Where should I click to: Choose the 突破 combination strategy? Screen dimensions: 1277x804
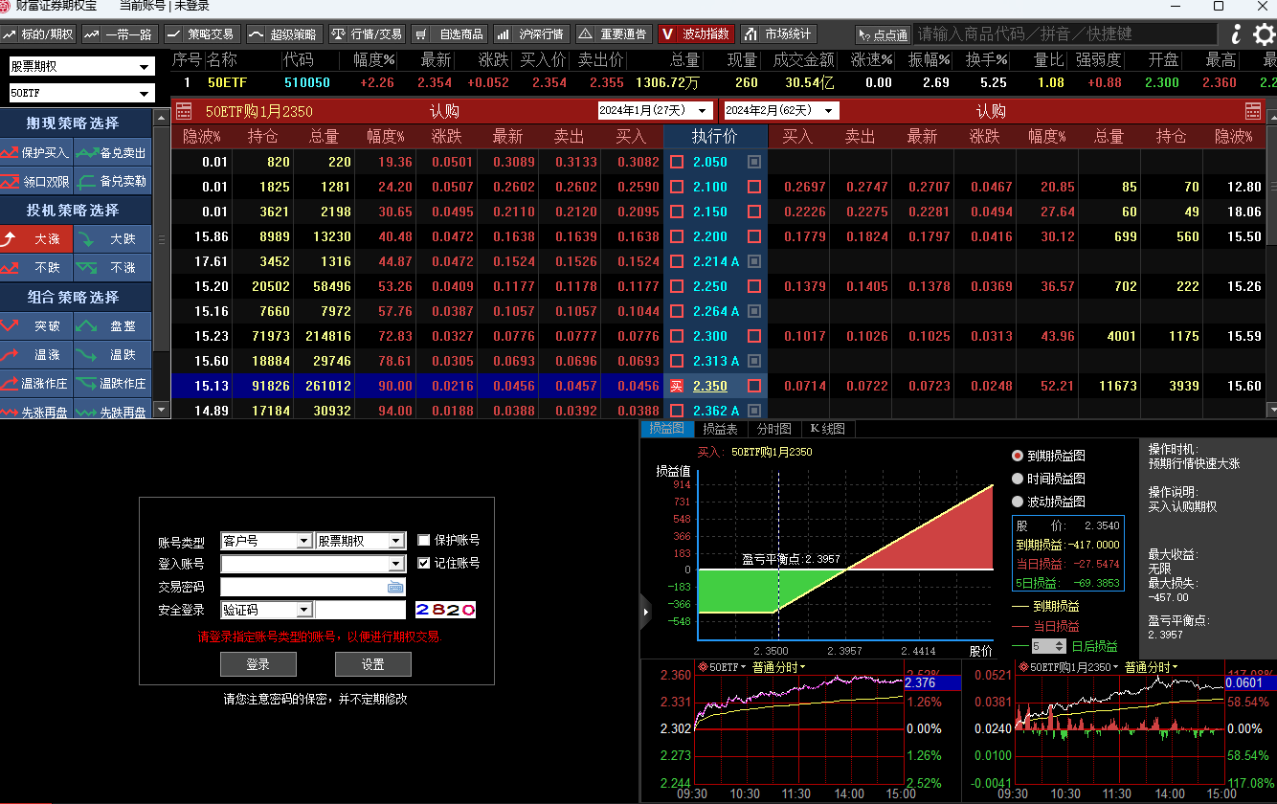click(x=37, y=326)
